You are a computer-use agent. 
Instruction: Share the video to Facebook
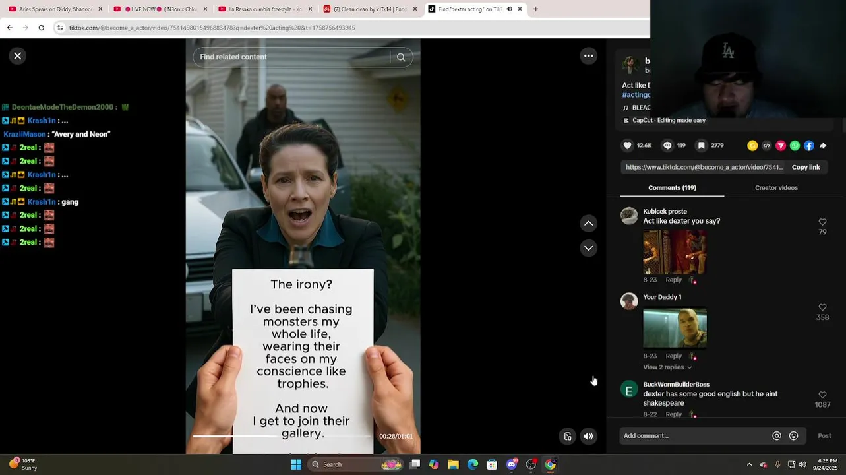tap(809, 146)
